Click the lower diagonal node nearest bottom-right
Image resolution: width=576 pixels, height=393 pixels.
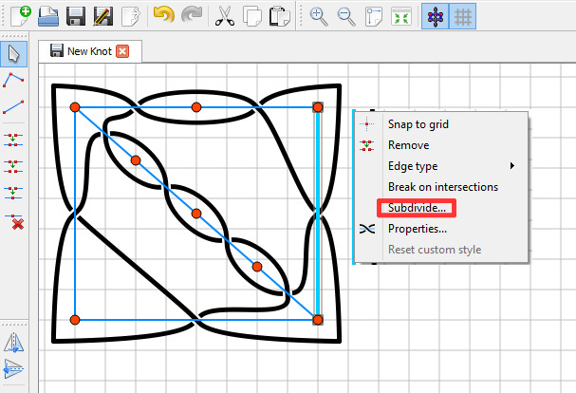[x=257, y=267]
